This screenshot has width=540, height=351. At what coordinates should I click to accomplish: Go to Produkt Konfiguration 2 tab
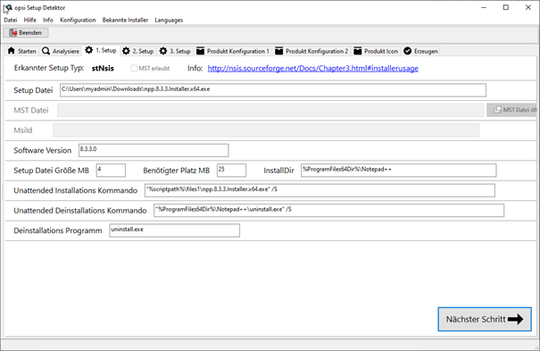312,51
